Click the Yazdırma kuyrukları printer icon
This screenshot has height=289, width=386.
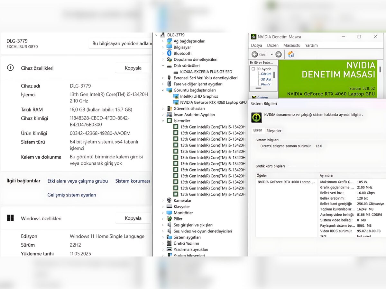click(169, 250)
